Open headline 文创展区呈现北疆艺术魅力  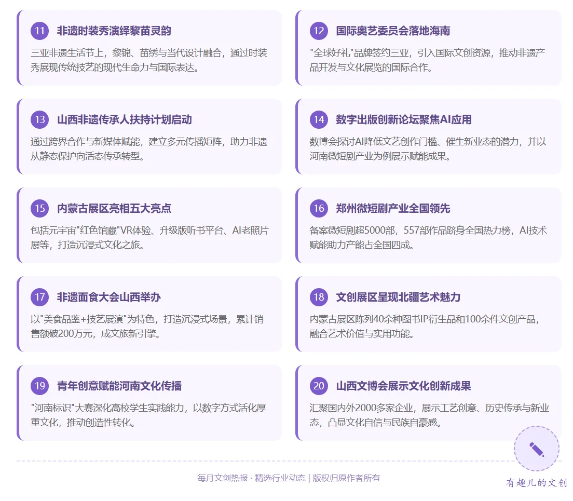coord(398,297)
